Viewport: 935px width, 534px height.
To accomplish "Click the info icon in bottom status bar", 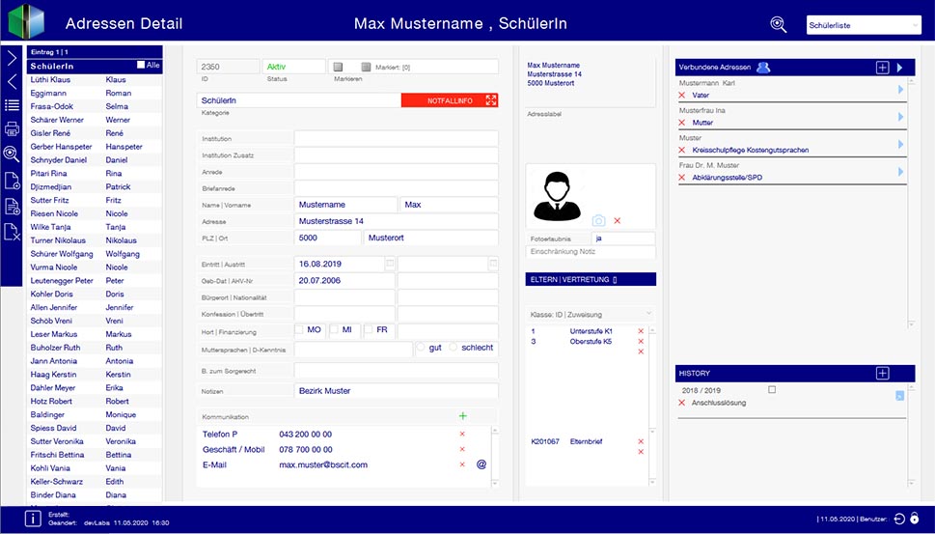I will pyautogui.click(x=34, y=519).
